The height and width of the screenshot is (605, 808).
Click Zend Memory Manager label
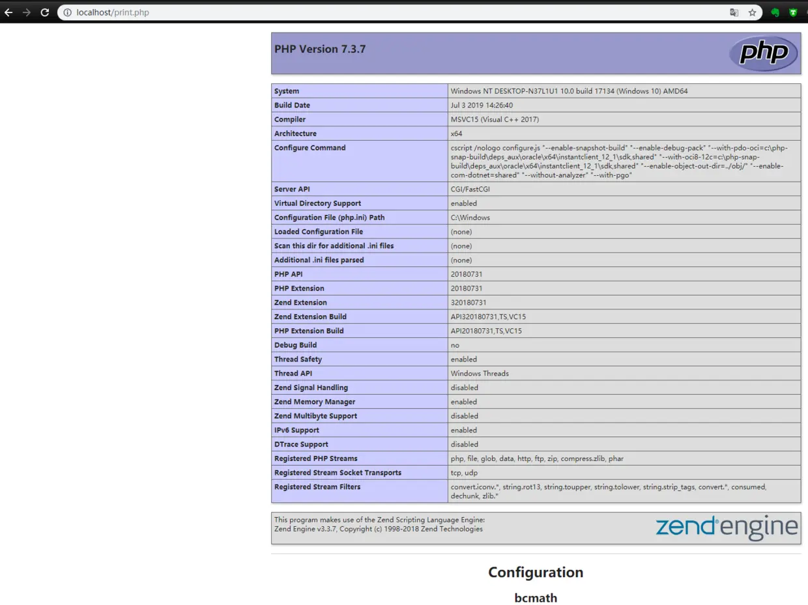click(315, 402)
